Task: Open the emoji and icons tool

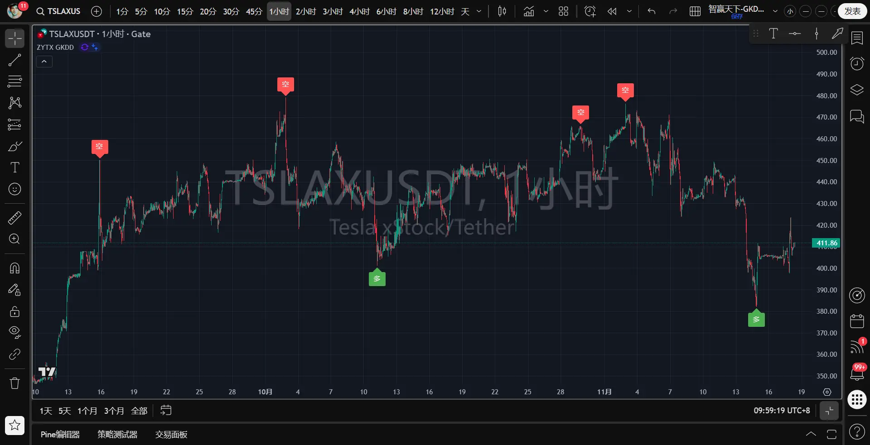Action: click(x=14, y=189)
